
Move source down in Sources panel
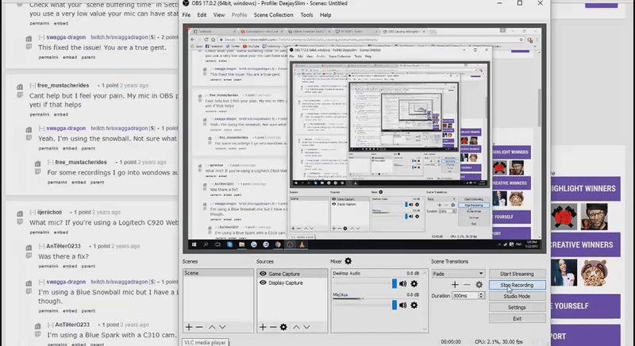(x=306, y=327)
